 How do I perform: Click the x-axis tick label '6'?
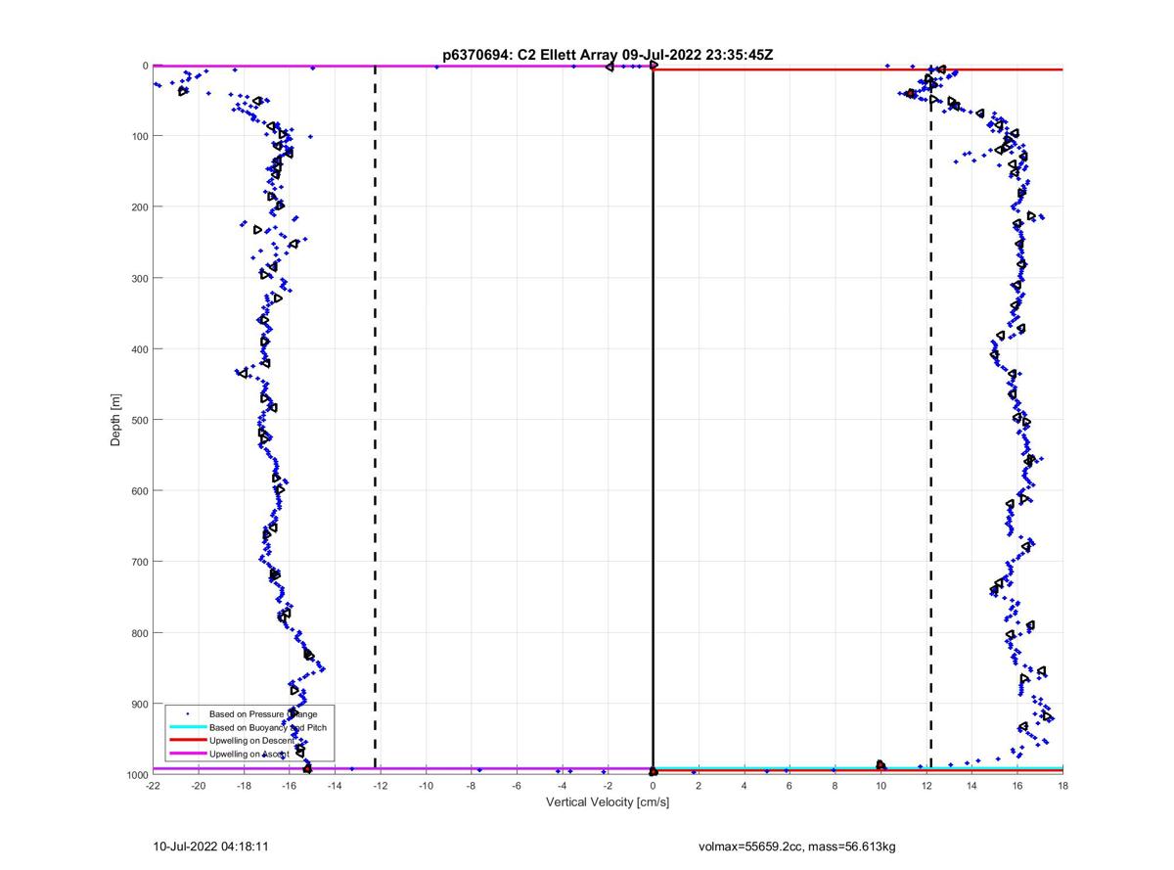(x=790, y=785)
